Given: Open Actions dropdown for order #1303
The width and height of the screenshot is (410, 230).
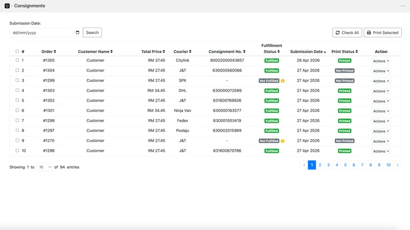Looking at the screenshot, I should point(381,91).
